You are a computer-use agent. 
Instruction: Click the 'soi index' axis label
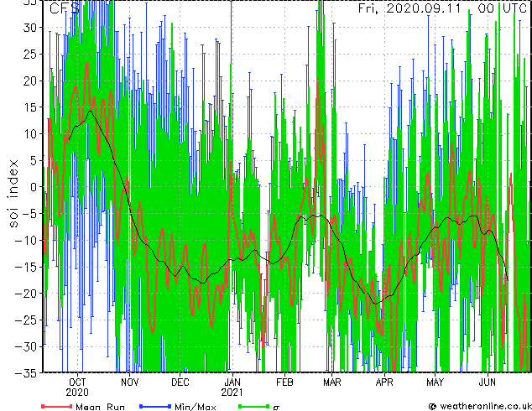(13, 194)
